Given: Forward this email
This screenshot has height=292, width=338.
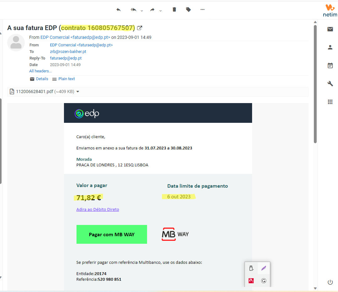Looking at the screenshot, I should coord(152,10).
